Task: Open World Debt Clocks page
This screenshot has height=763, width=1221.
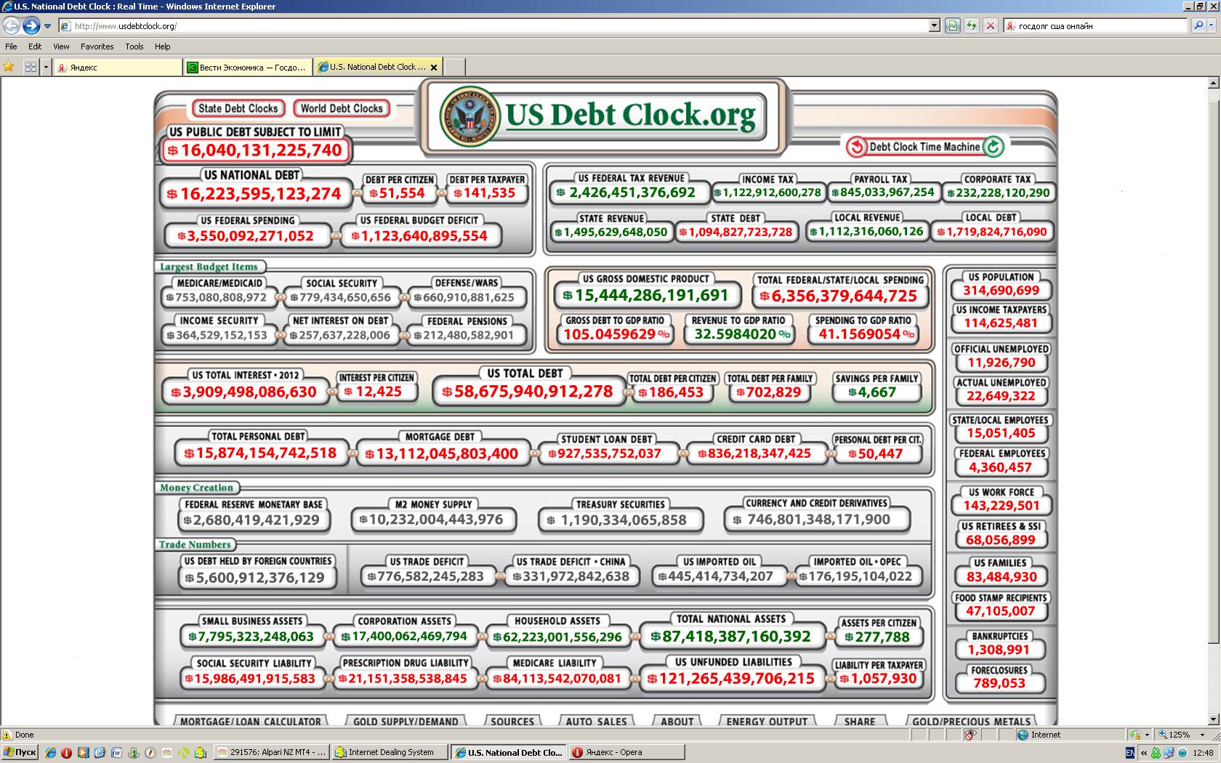Action: click(x=342, y=108)
